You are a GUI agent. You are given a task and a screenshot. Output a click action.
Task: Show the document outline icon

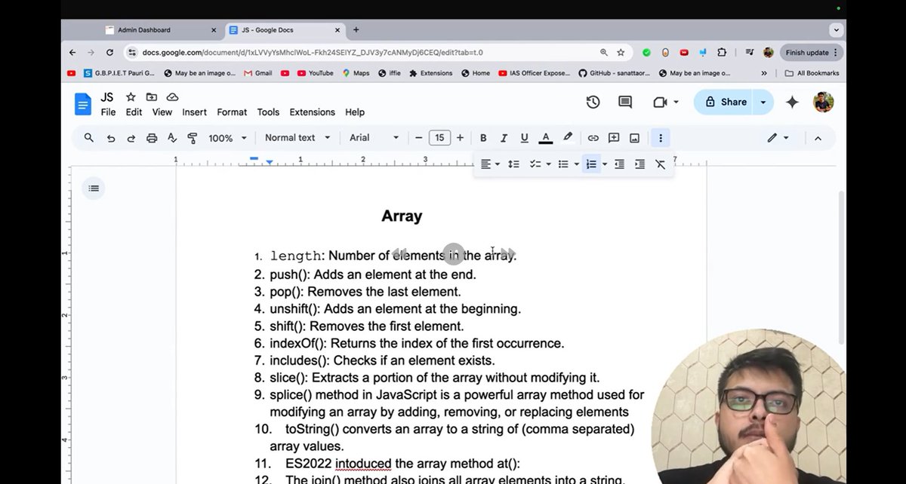(x=94, y=188)
